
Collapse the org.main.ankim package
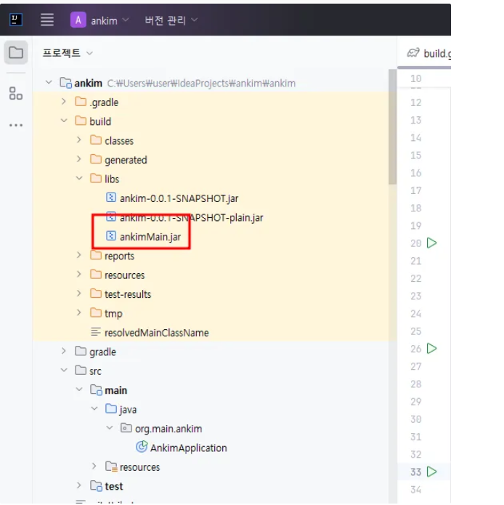[x=110, y=428]
